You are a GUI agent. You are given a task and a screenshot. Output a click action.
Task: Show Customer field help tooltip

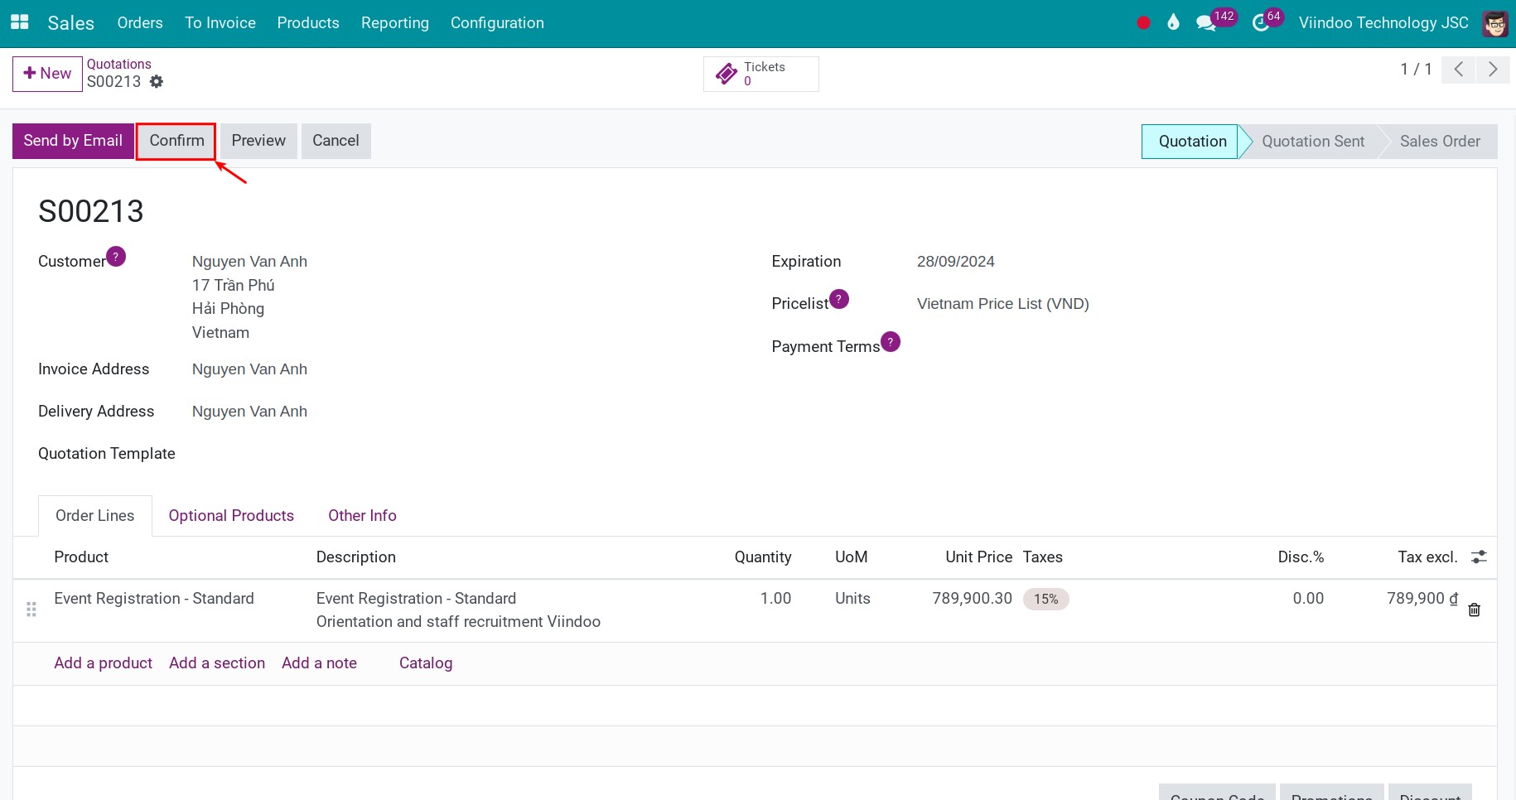[116, 257]
